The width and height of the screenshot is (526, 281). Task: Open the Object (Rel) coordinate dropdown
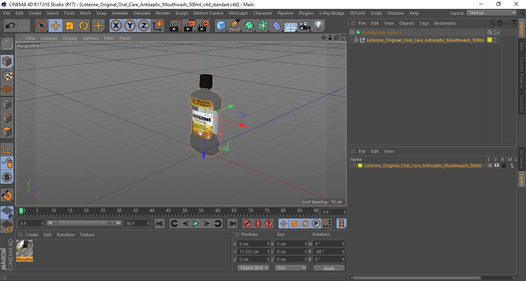253,268
